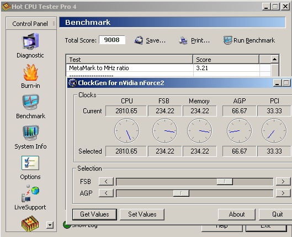Viewport: 292px width, 237px height.
Task: Save benchmark results with the Save icon
Action: [139, 40]
